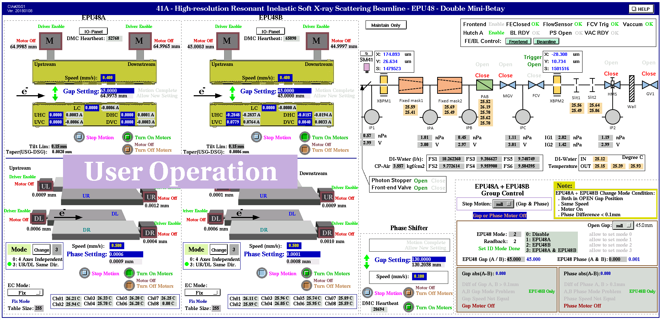Image resolution: width=662 pixels, height=320 pixels.
Task: Click the EPU48A phase Turn Off Motors icon
Action: [129, 286]
